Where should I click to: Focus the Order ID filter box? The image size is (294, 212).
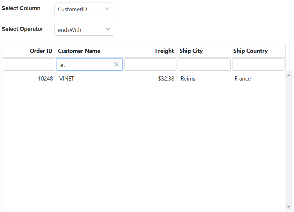pyautogui.click(x=29, y=65)
